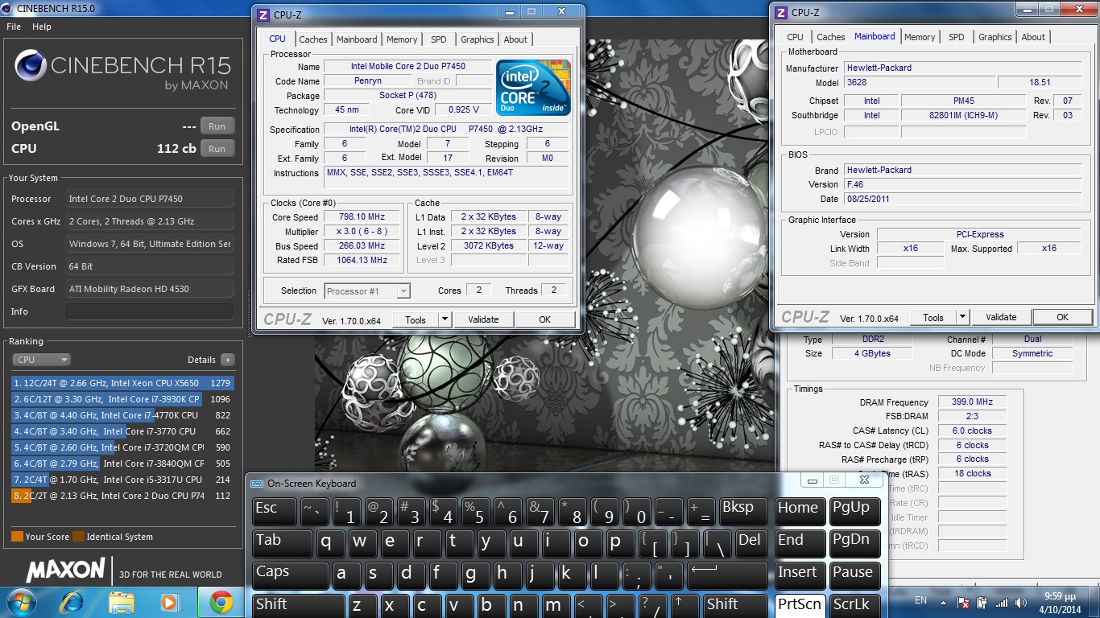
Task: Click the Info input field in Cinebench
Action: tap(150, 311)
